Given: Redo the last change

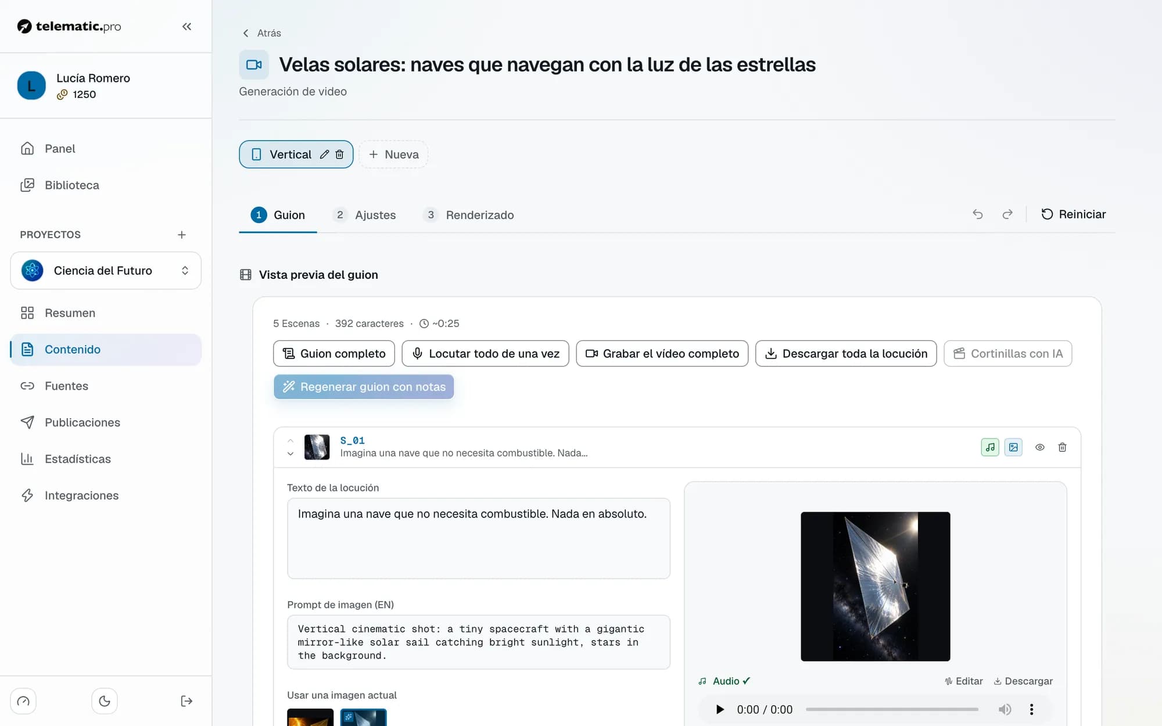Looking at the screenshot, I should point(1007,214).
